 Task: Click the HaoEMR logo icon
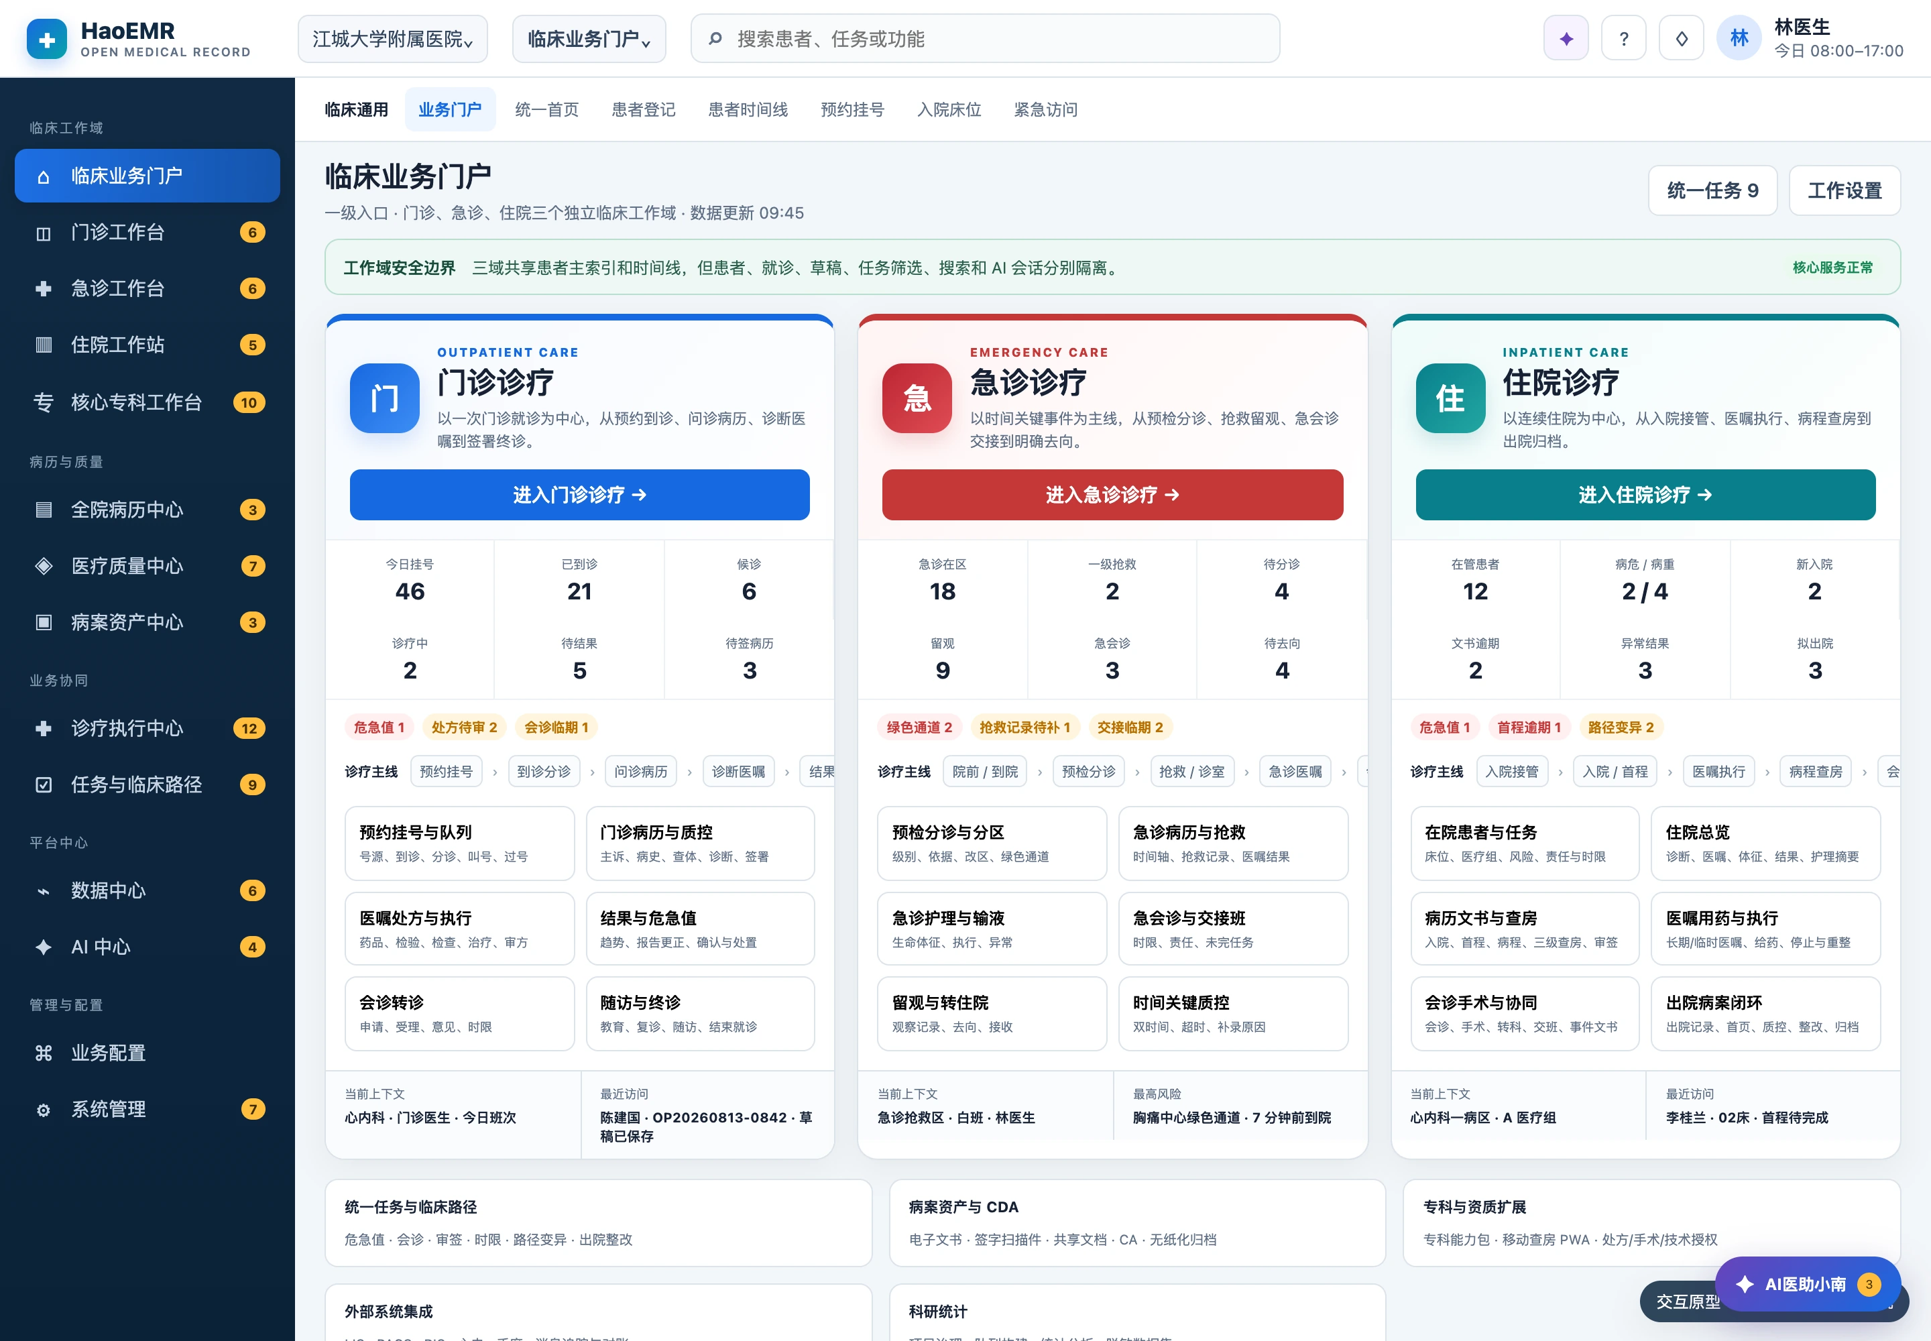click(47, 39)
